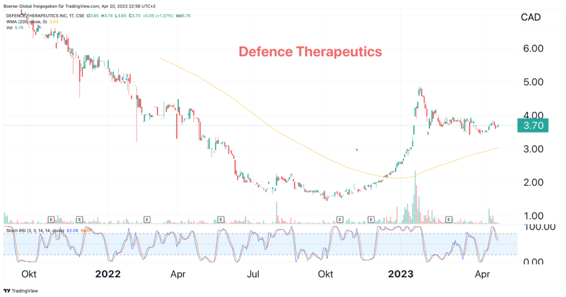This screenshot has width=566, height=297.
Task: Click the blue Stoch RSI value 62.09
Action: tap(72, 230)
